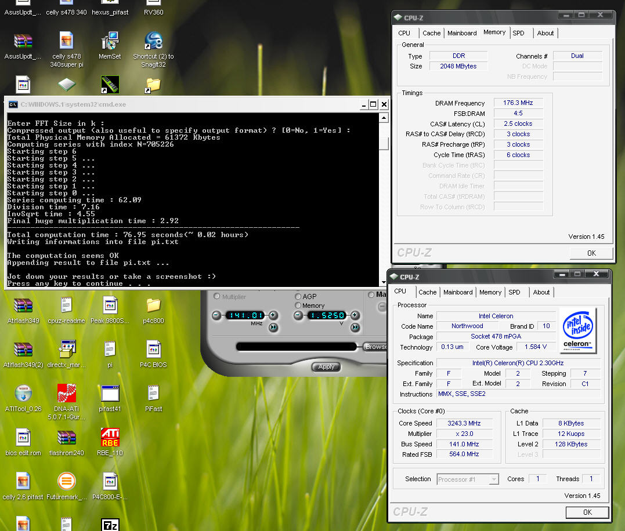
Task: Decrease the memory voltage value
Action: 298,315
